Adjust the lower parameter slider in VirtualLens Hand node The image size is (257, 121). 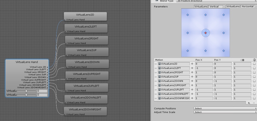(x=26, y=95)
